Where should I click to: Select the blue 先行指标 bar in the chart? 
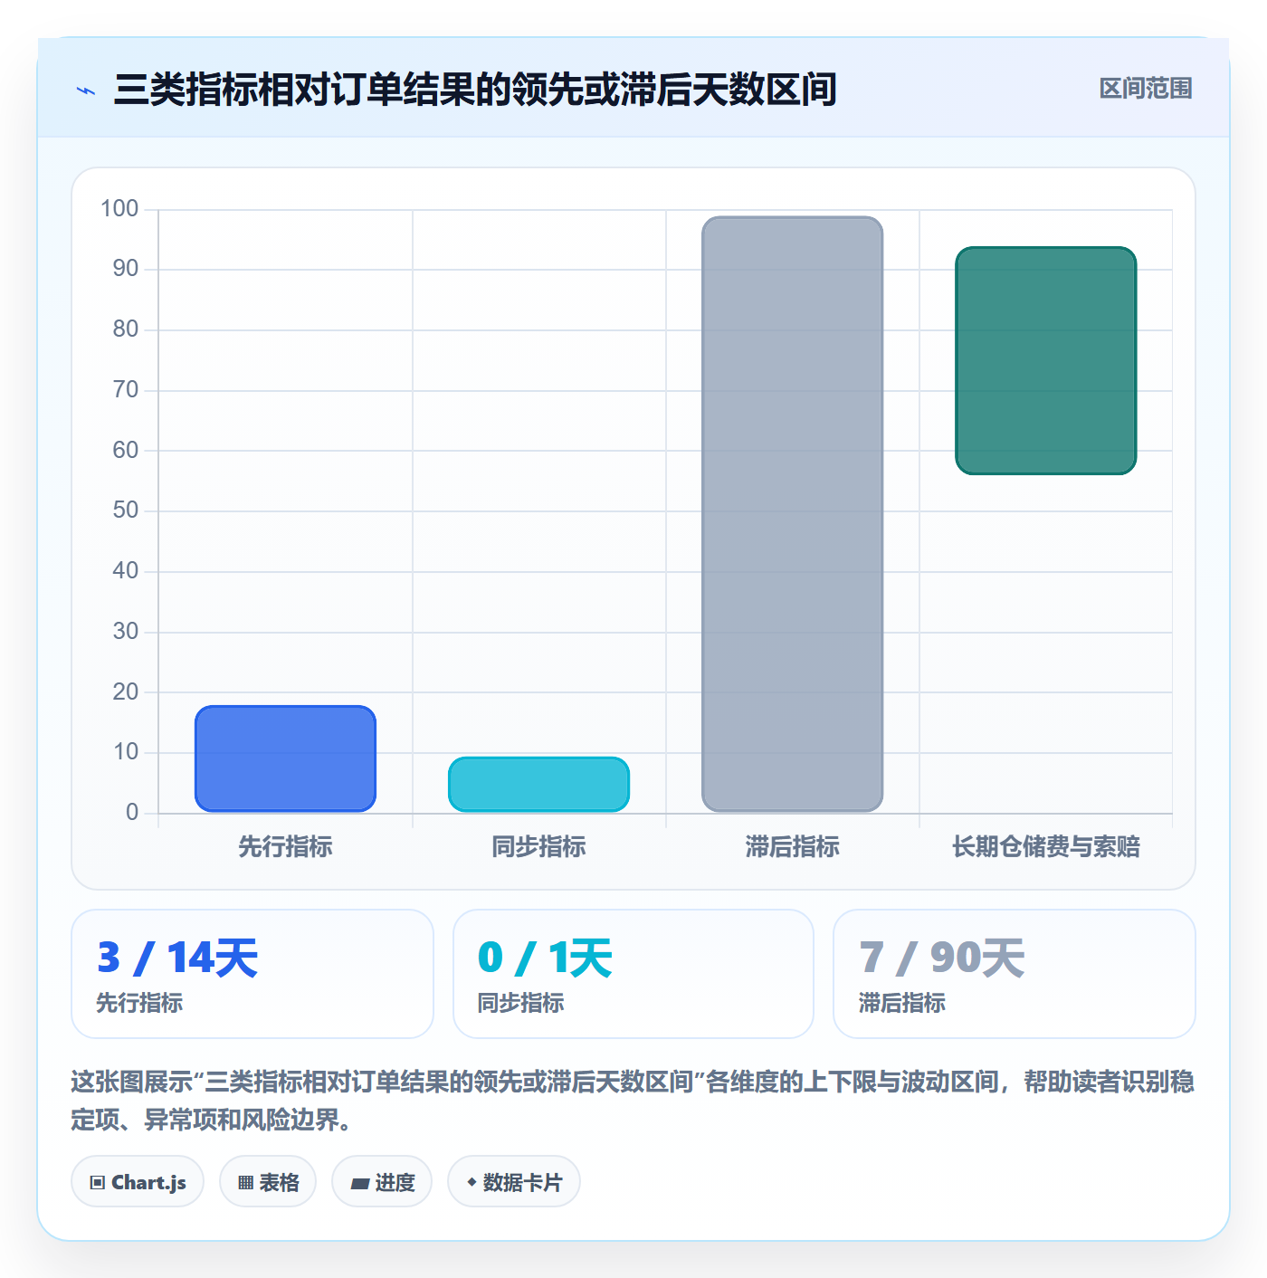click(x=285, y=758)
